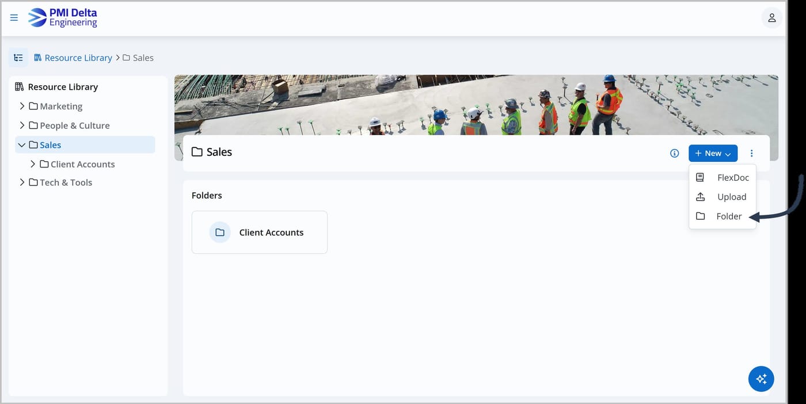Screen dimensions: 806x404
Task: Open People & Culture folder in tree
Action: click(74, 125)
